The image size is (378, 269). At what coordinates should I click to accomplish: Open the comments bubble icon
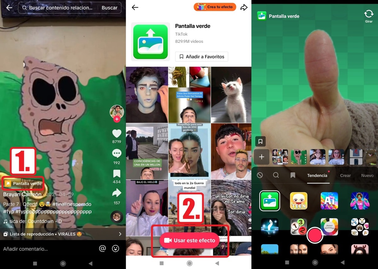click(117, 154)
